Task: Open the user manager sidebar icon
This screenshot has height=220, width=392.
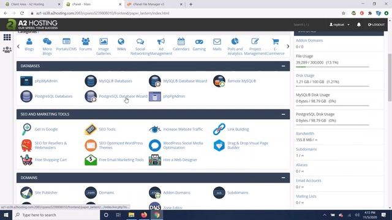Action: (7, 50)
